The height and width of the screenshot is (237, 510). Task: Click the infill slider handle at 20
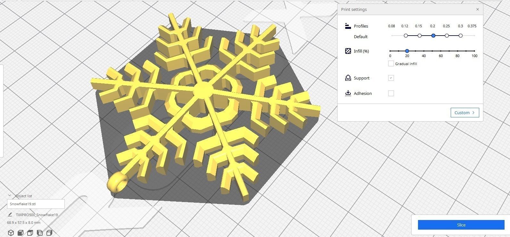point(407,51)
